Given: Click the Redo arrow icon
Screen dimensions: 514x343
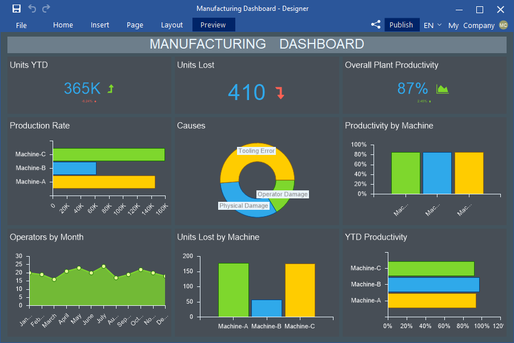Looking at the screenshot, I should 46,9.
